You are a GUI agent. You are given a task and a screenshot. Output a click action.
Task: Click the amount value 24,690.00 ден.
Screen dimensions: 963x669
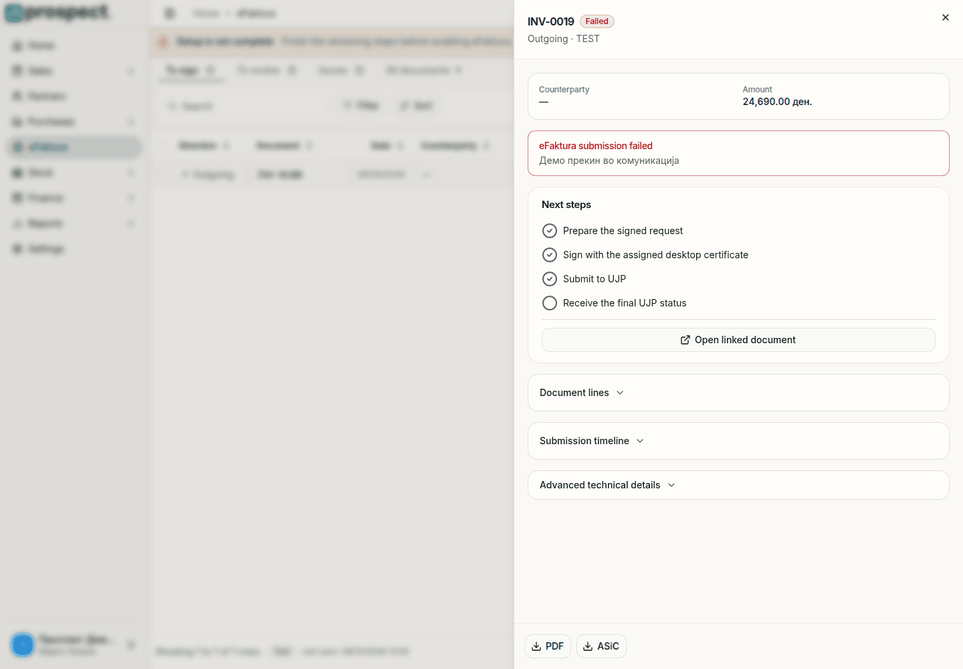coord(777,102)
